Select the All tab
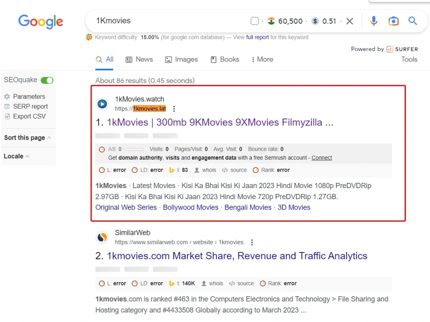Viewport: 430px width, 322px height. pyautogui.click(x=104, y=59)
